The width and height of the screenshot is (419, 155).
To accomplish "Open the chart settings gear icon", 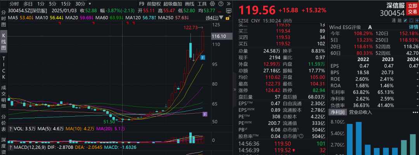I will 213,4.
